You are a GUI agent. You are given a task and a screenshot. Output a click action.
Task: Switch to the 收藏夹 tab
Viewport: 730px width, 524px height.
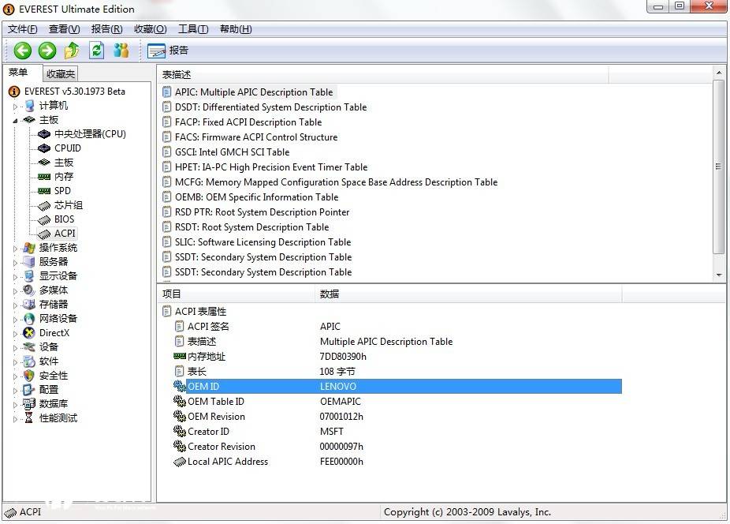pyautogui.click(x=60, y=73)
